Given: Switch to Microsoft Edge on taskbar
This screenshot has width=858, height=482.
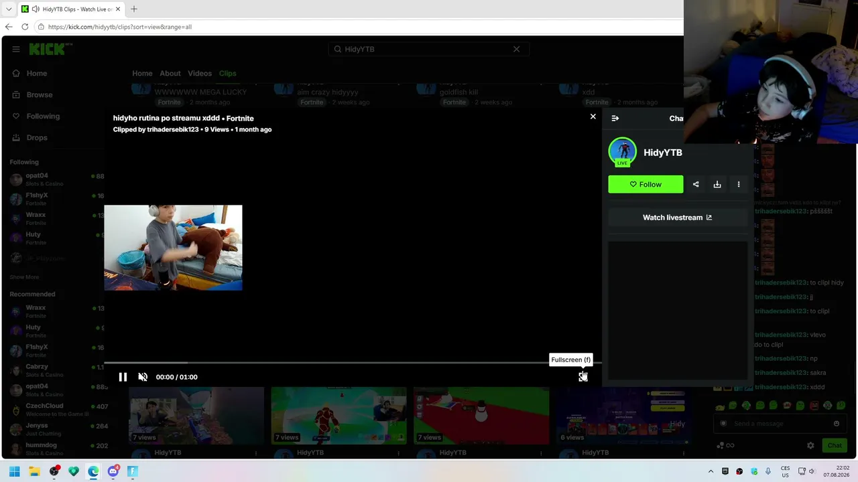Looking at the screenshot, I should (x=93, y=471).
